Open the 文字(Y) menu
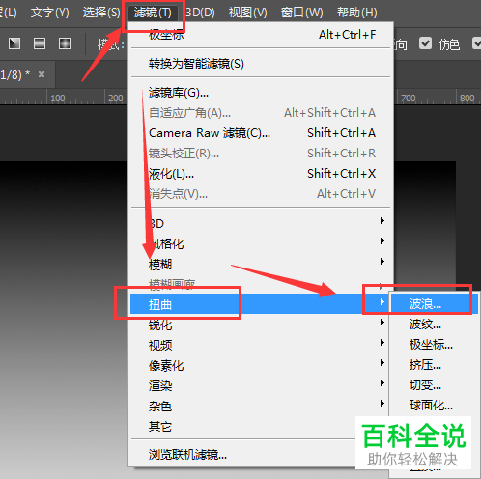Viewport: 481px width, 479px height. (50, 13)
